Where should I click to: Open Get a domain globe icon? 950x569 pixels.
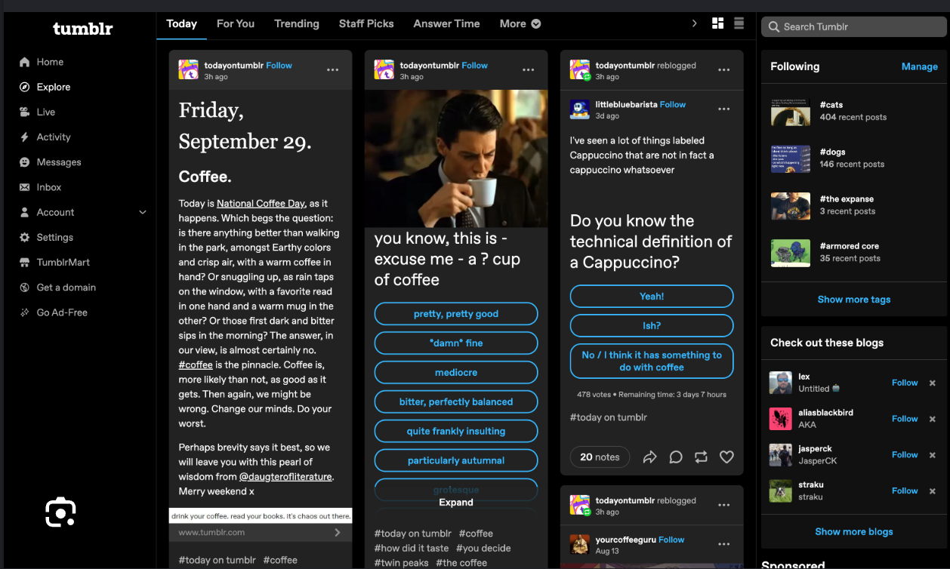click(24, 287)
